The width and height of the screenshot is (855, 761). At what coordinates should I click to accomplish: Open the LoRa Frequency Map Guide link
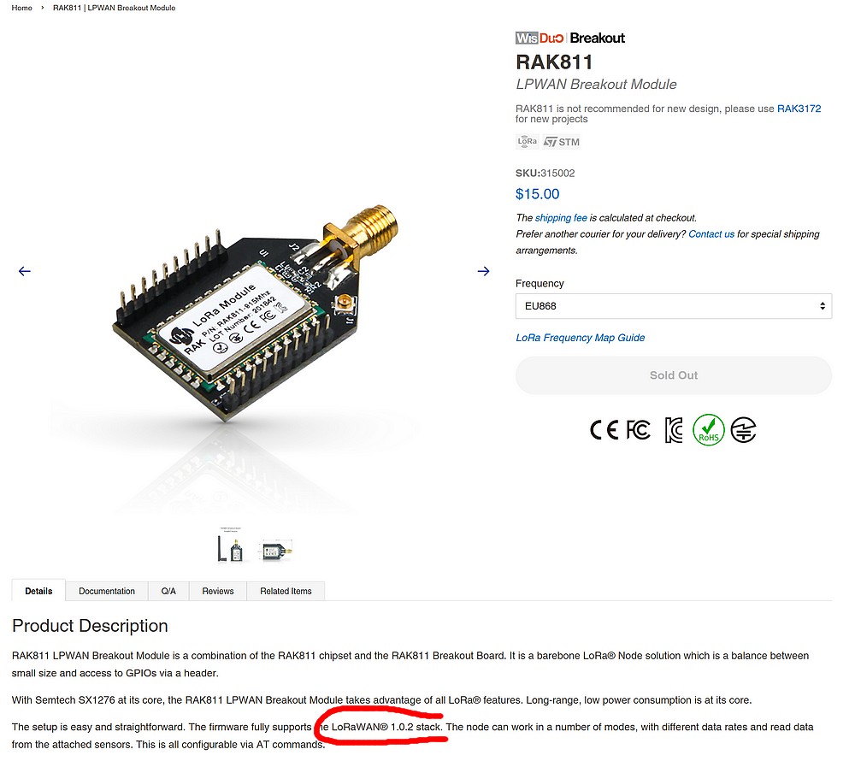[581, 338]
